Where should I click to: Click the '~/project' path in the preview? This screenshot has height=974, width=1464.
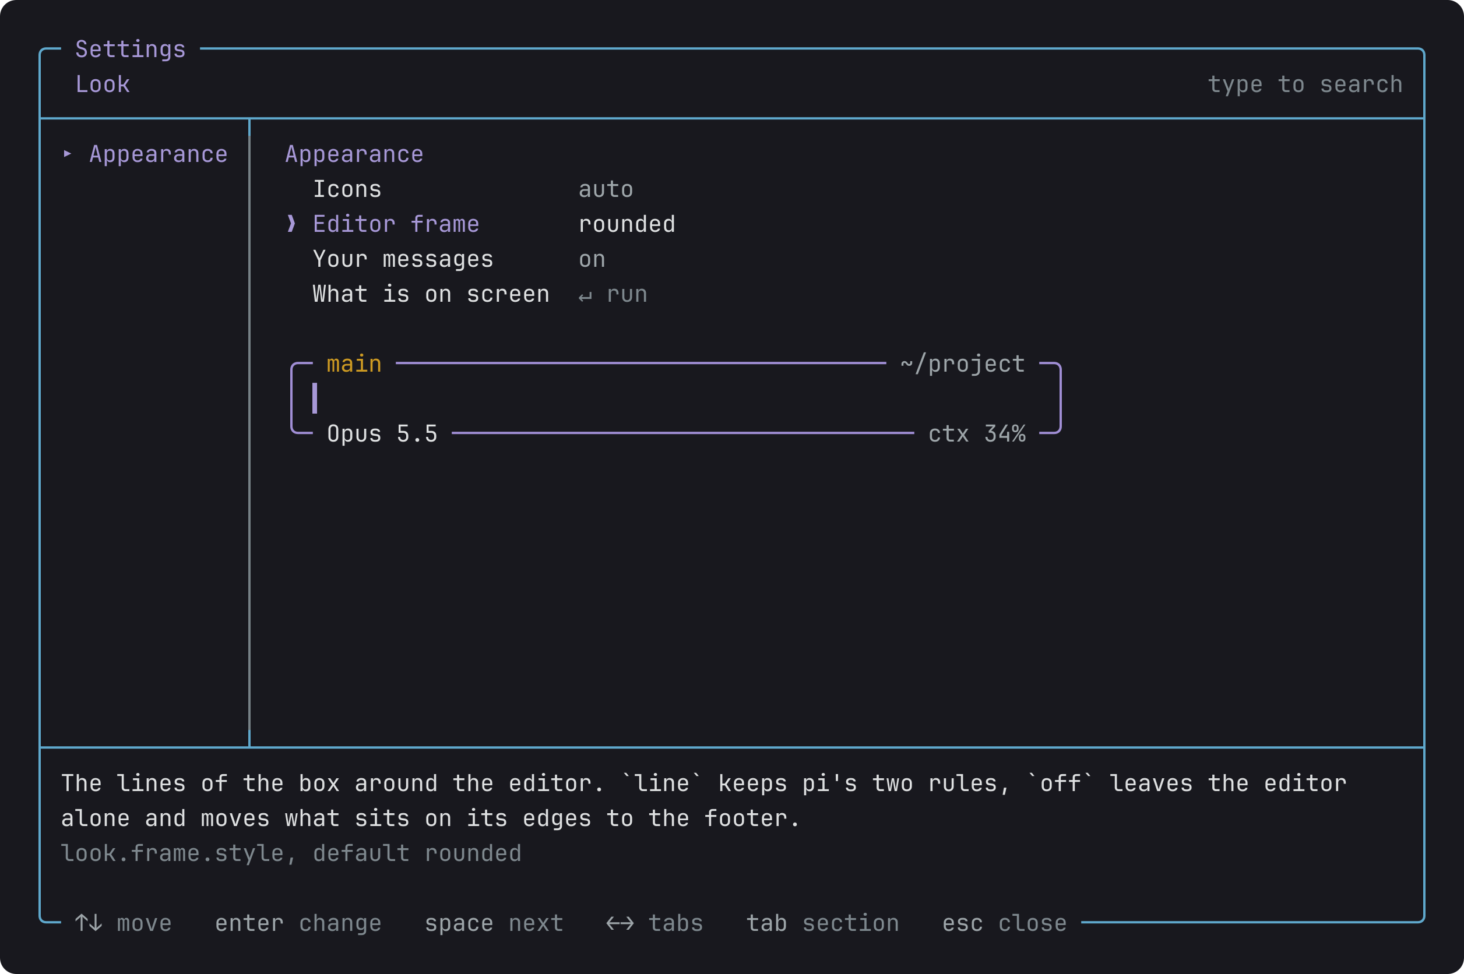click(x=963, y=364)
